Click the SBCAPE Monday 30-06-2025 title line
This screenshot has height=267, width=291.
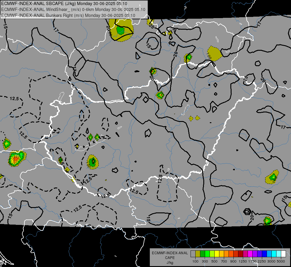(x=64, y=4)
